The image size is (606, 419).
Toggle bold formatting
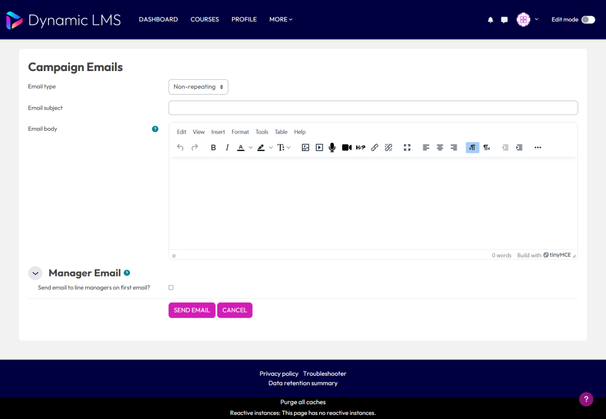point(213,147)
